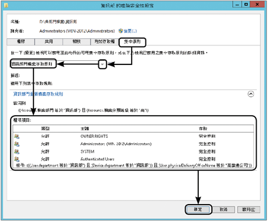Image resolution: width=268 pixels, height=222 pixels.
Task: Click the Resource target condition text
Action: click(83, 110)
